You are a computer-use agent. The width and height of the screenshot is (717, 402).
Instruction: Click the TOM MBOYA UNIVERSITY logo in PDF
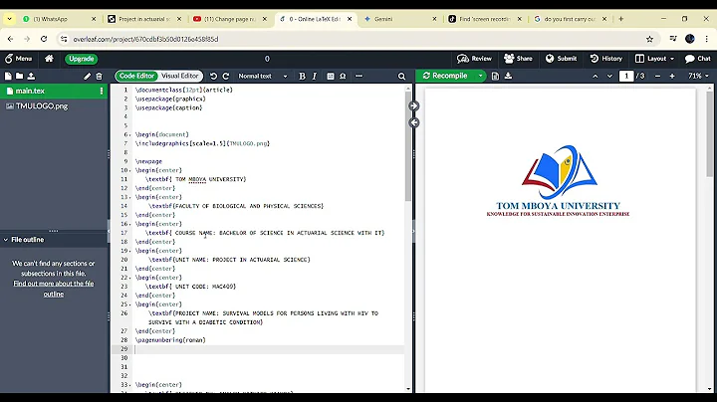click(559, 181)
